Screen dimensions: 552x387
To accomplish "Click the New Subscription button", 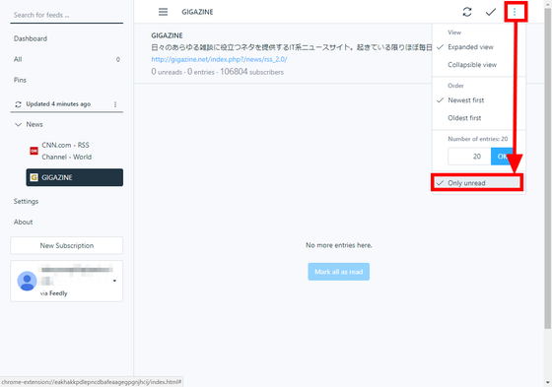I will [67, 245].
